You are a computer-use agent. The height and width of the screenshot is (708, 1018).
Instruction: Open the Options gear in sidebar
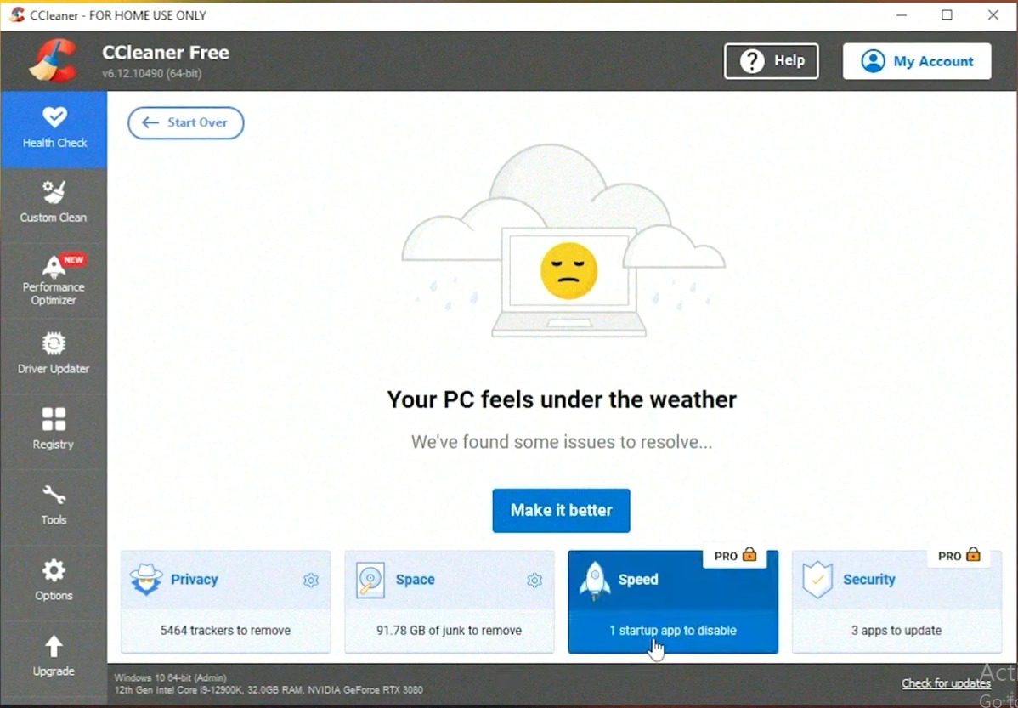point(54,571)
